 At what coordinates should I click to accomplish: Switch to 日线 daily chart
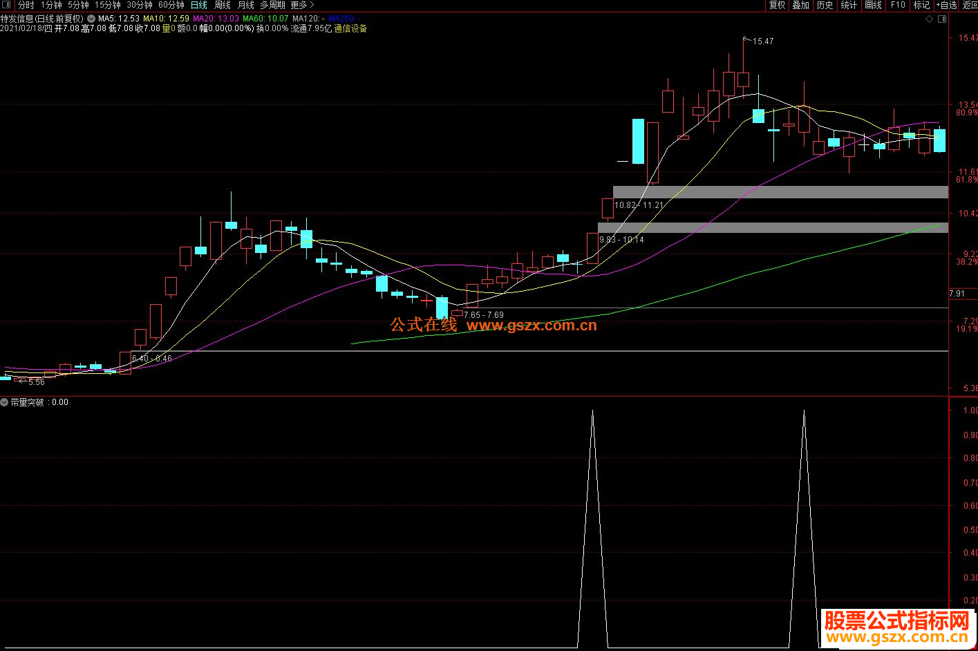pyautogui.click(x=199, y=5)
